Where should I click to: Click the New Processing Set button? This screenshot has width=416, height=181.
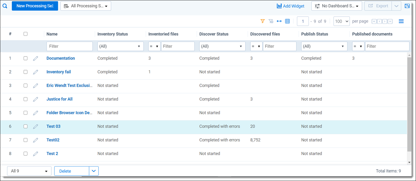(x=35, y=6)
